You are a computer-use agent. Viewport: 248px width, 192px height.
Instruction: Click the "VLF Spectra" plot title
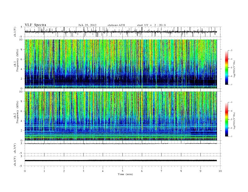tap(35, 25)
